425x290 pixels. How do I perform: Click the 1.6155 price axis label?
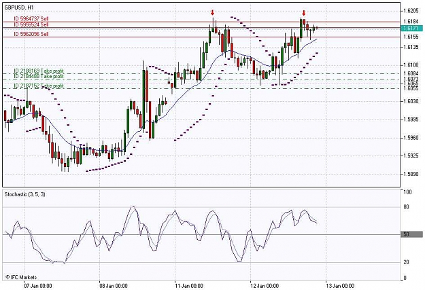coord(411,37)
